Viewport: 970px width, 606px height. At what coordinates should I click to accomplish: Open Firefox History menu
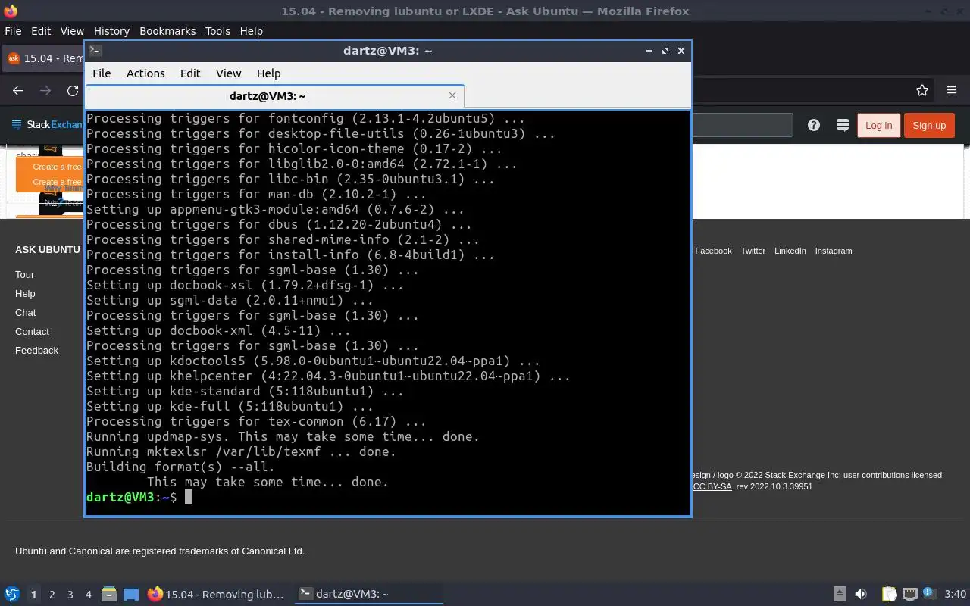111,31
